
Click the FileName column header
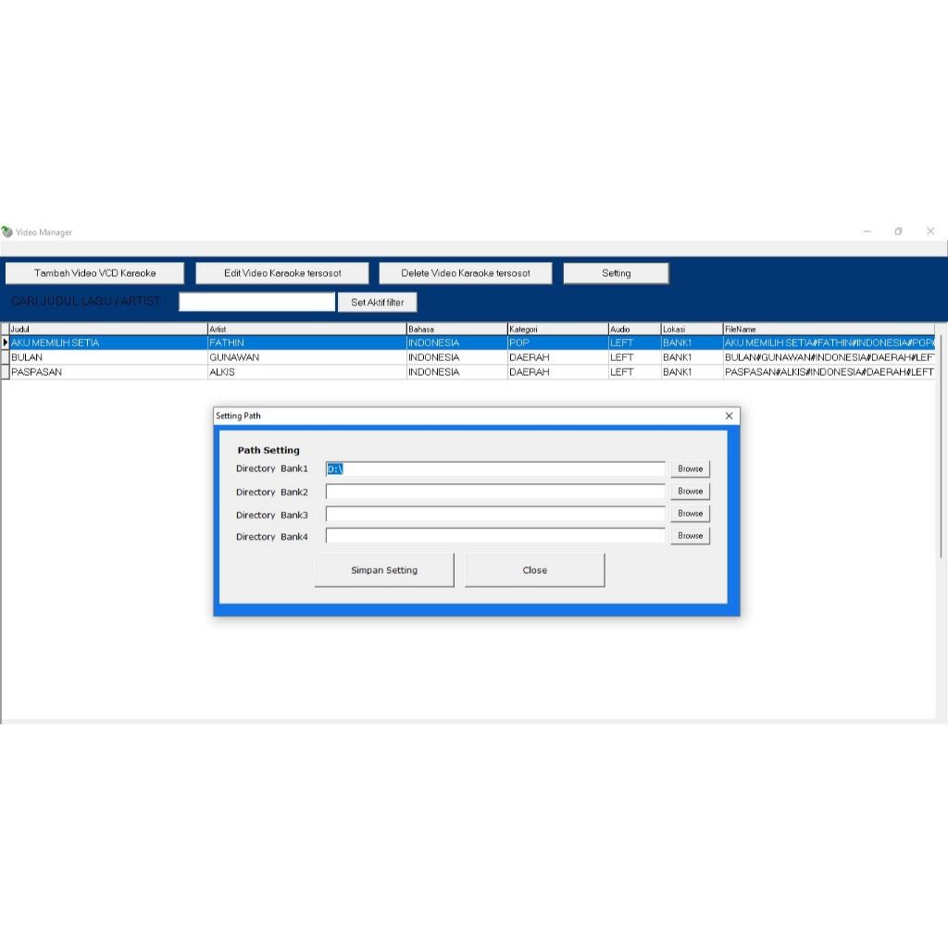tap(829, 329)
